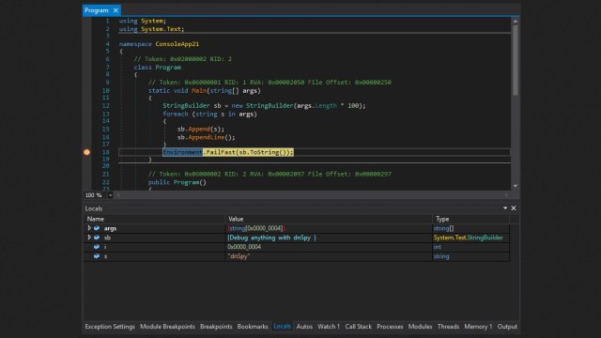Switch to the Breakpoints tab
The image size is (601, 338).
(216, 327)
